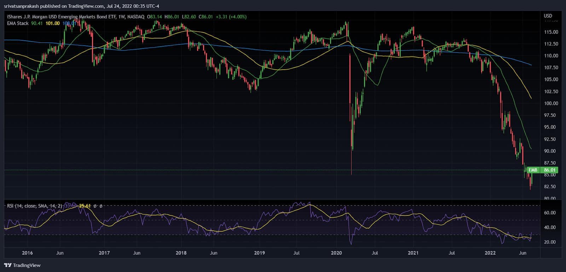Click the RSI (14, close, SMA, 14, 2) legend
The image size is (566, 272).
(34, 206)
